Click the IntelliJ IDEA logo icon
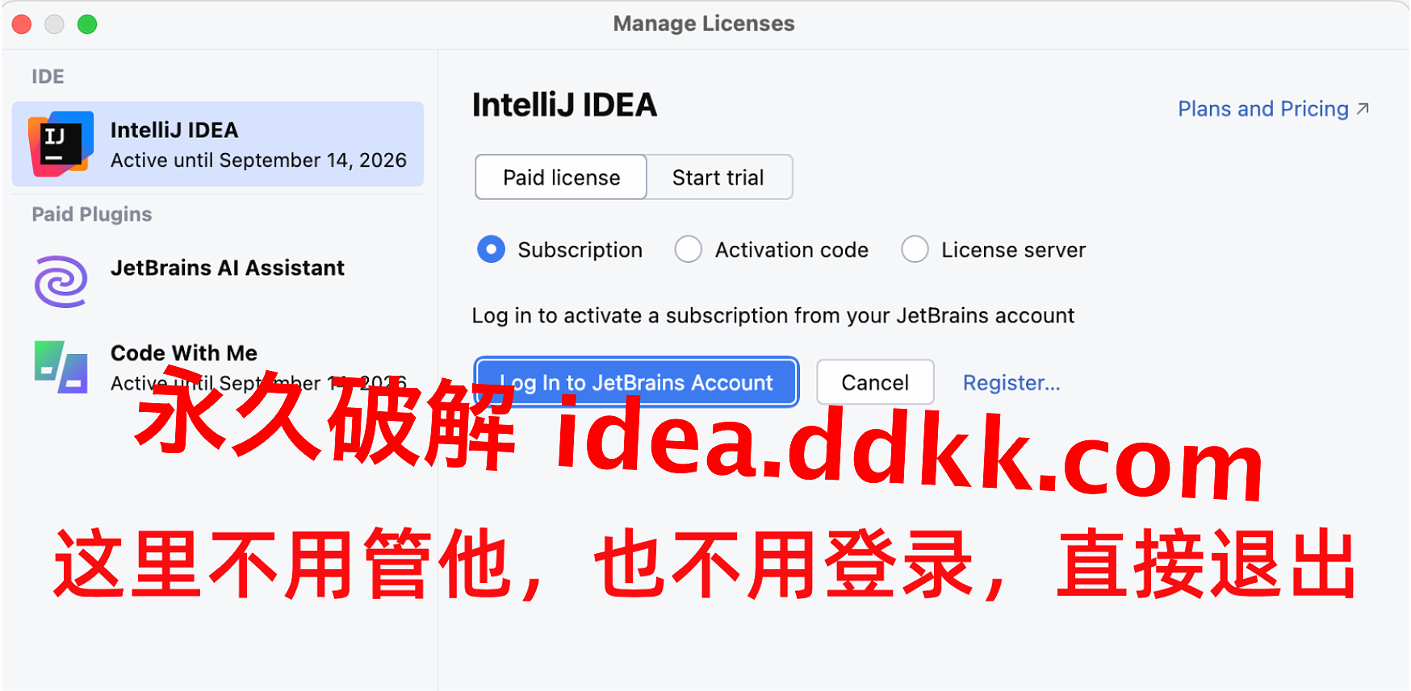 pos(61,144)
